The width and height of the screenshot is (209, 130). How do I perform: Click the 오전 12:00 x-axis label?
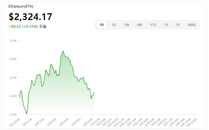point(15,122)
